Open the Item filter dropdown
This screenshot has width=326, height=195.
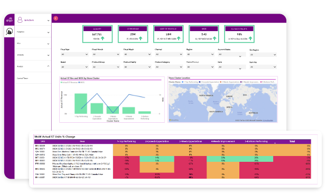coord(232,67)
